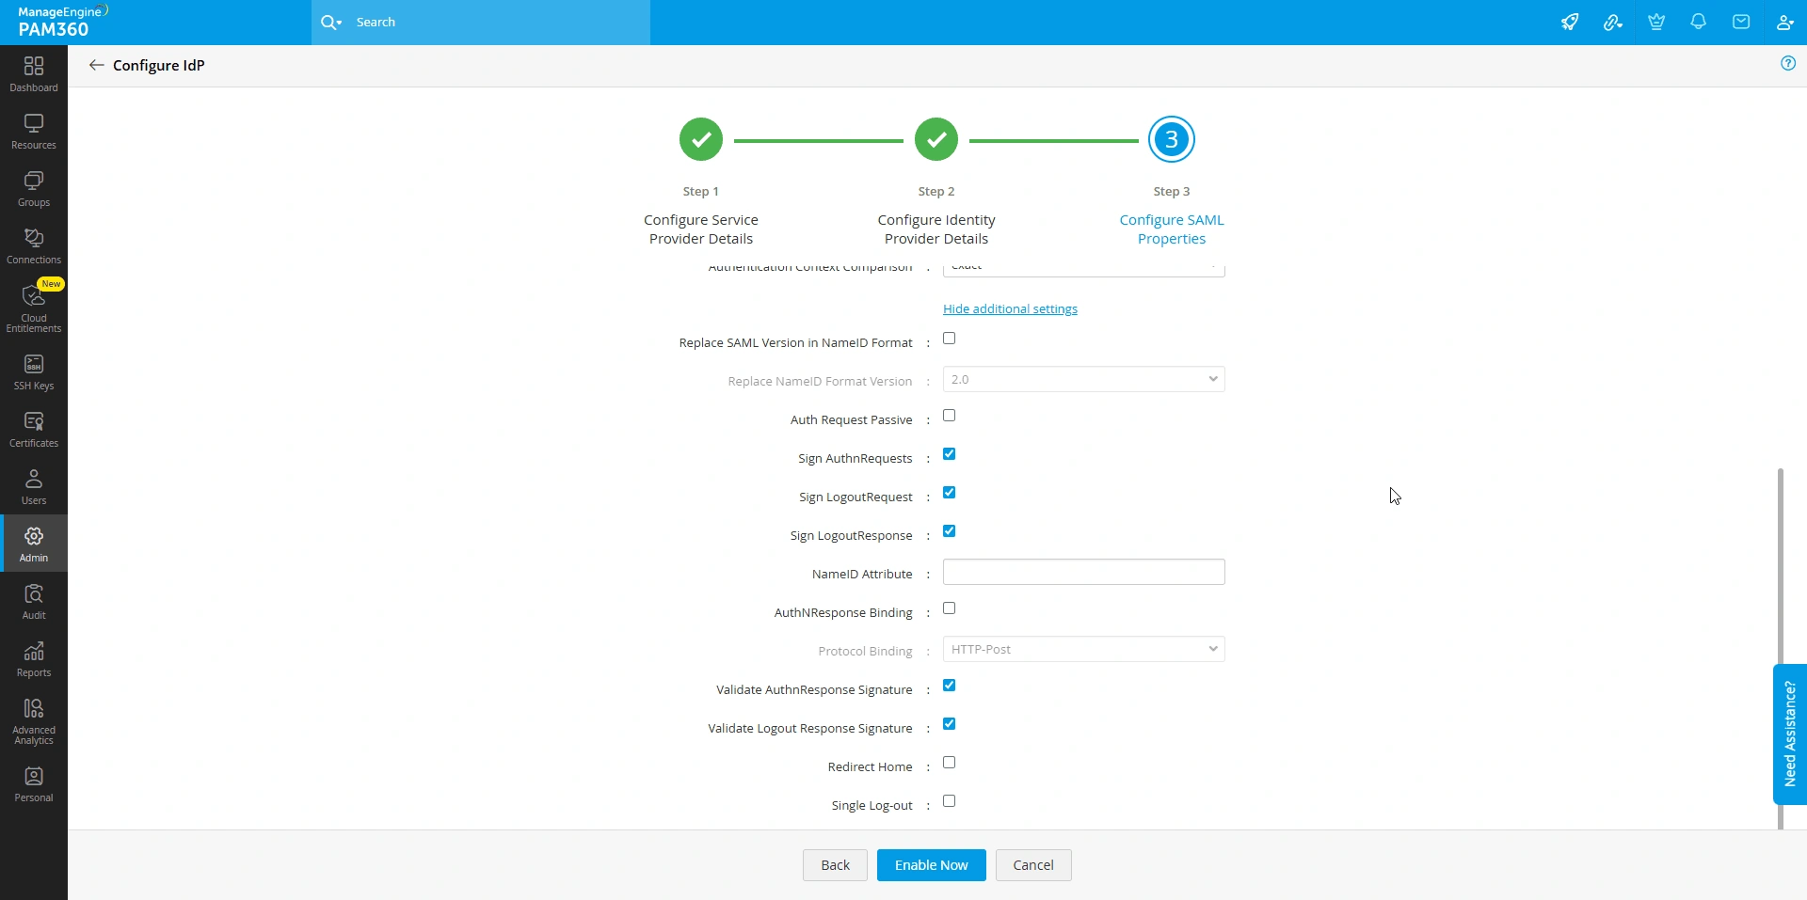The height and width of the screenshot is (900, 1807).
Task: Click the Enable Now button
Action: point(931,865)
